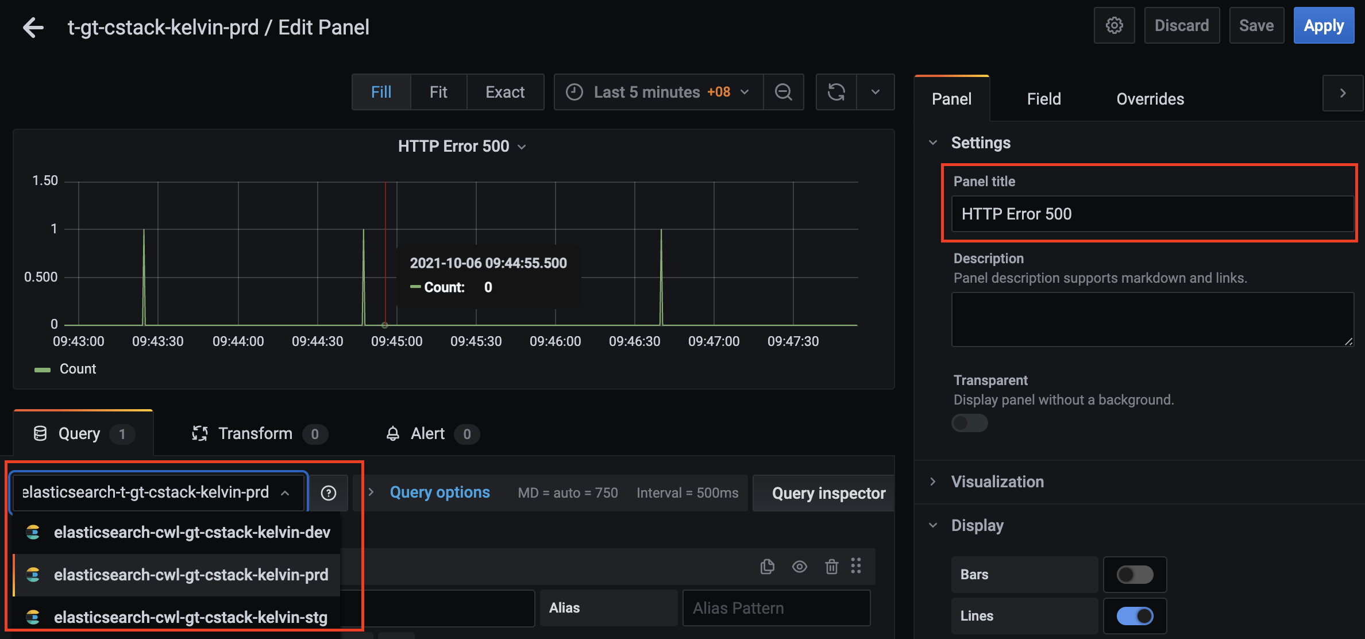Open the refresh interval dropdown arrow
The image size is (1365, 639).
876,92
